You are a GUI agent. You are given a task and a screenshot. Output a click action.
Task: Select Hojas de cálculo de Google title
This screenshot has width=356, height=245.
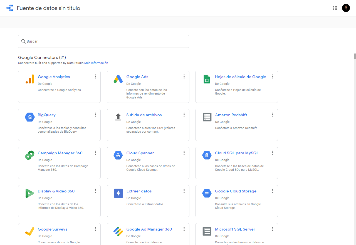[241, 77]
